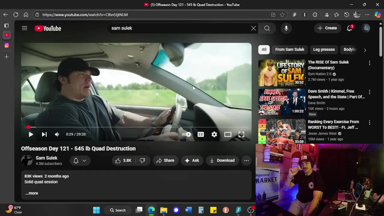The height and width of the screenshot is (216, 384).
Task: Share the video
Action: click(165, 160)
